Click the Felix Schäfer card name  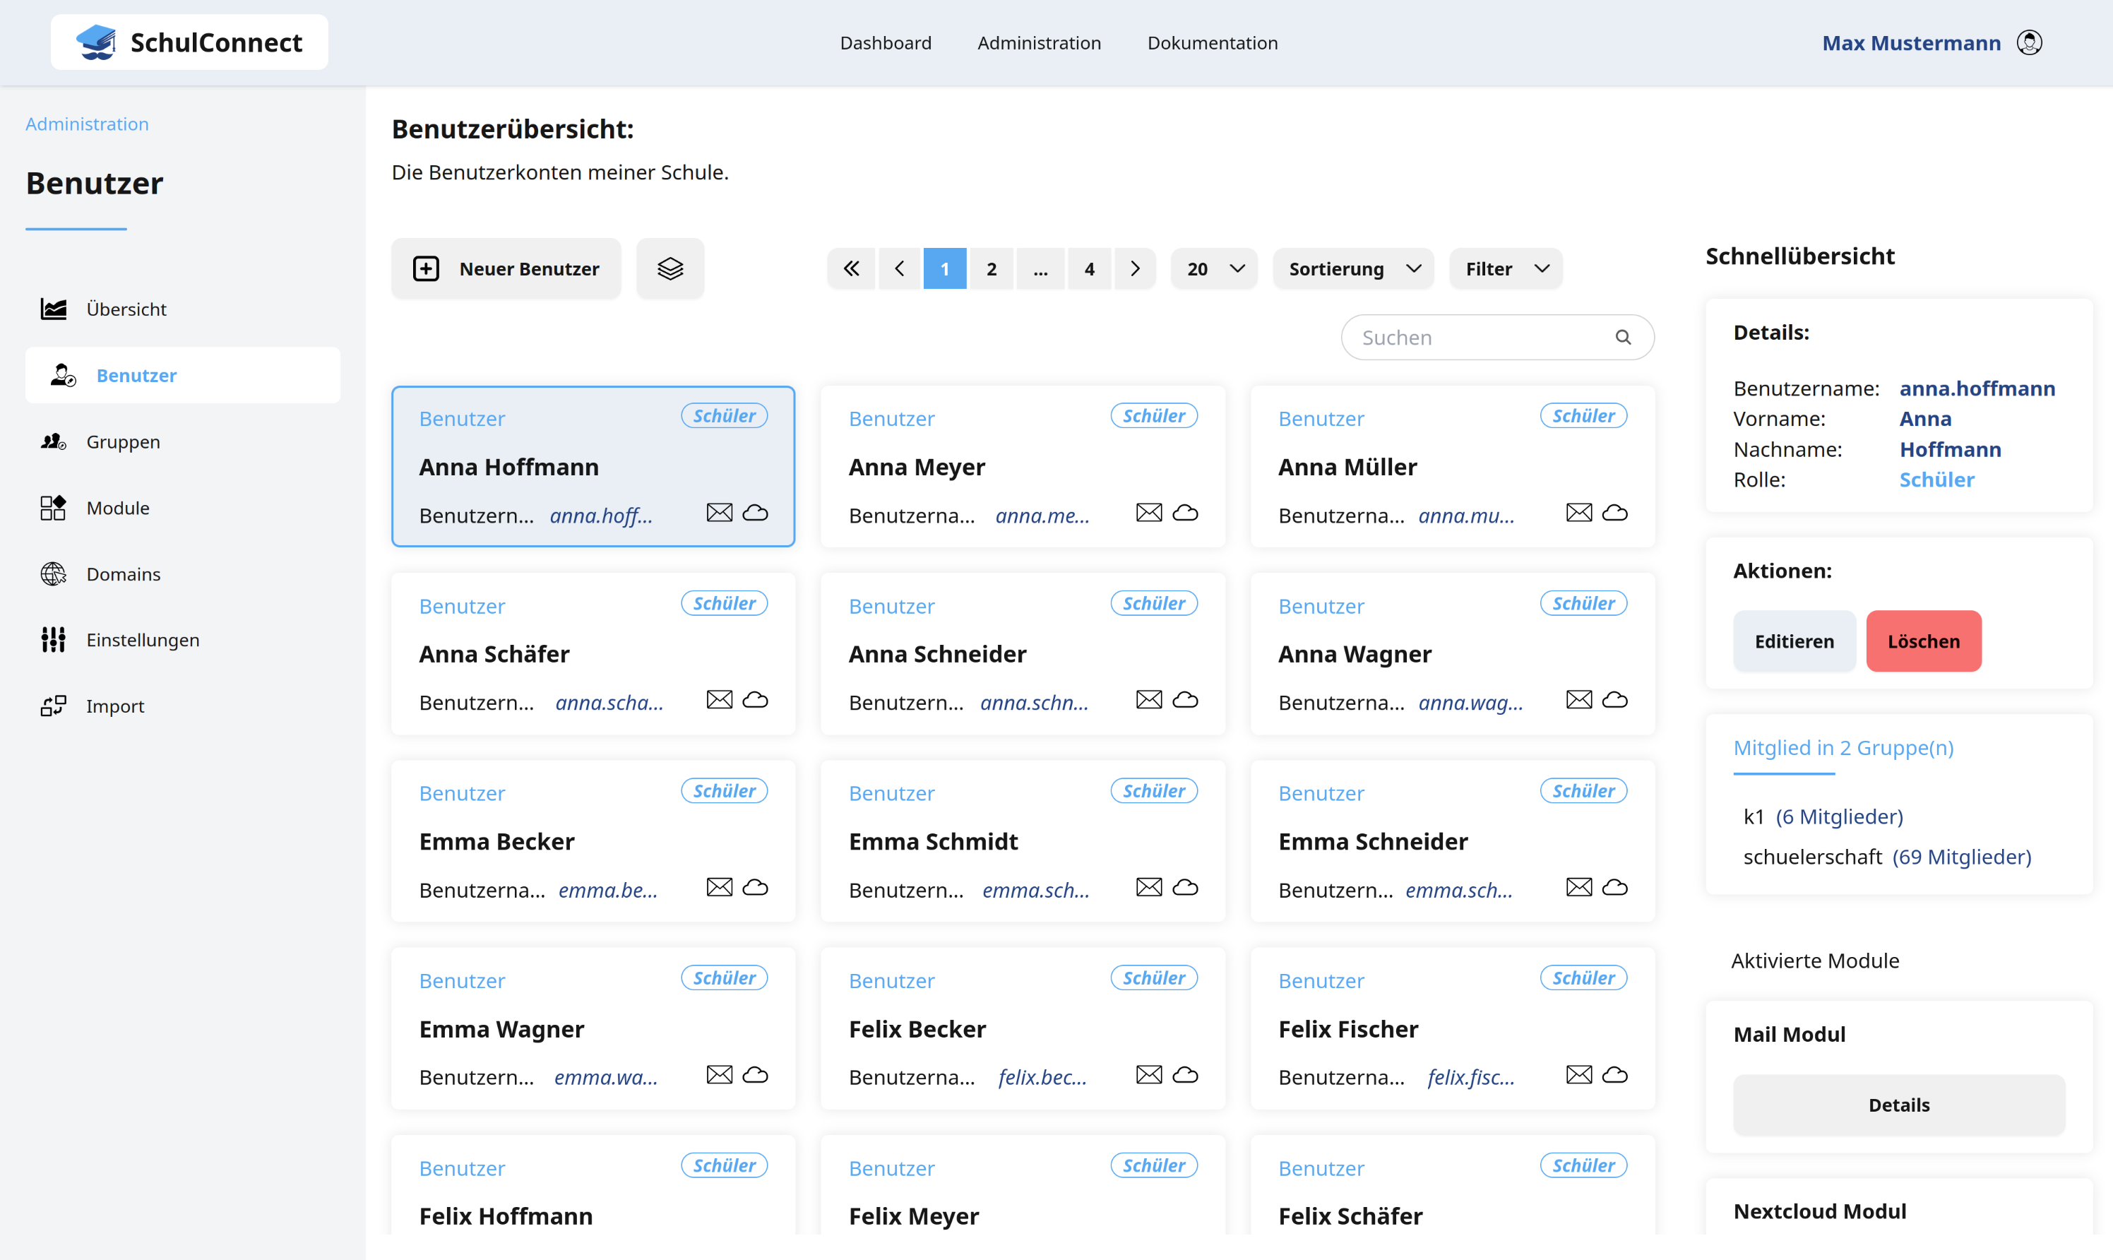pos(1350,1216)
